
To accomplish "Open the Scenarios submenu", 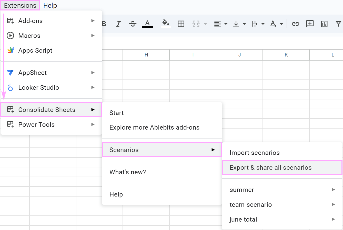I will point(162,150).
